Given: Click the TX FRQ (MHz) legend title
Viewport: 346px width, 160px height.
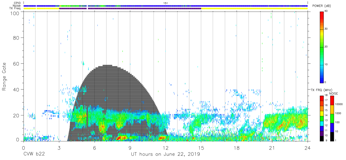Looking at the screenshot, I should 321,90.
